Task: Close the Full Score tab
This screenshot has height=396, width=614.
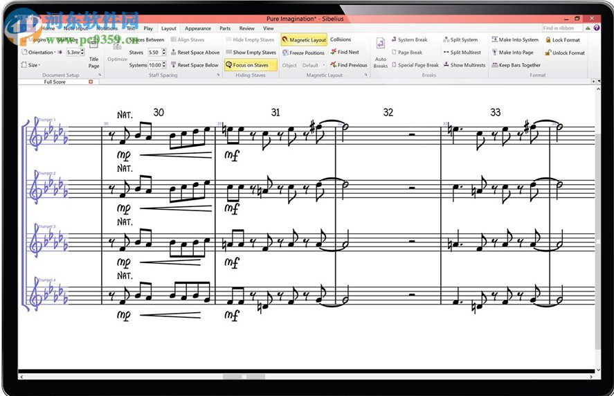Action: [x=91, y=82]
